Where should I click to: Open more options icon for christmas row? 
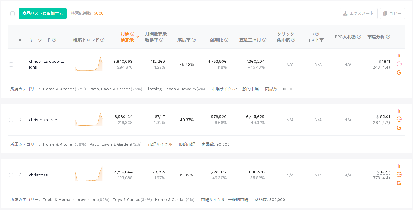399,175
